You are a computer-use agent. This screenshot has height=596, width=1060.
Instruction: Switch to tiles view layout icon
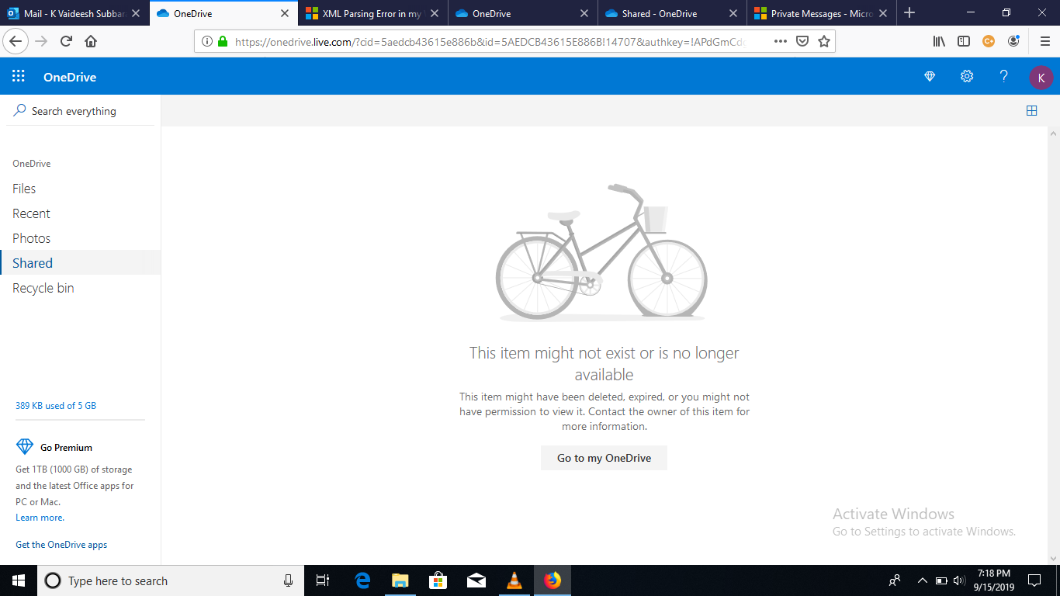(1031, 111)
